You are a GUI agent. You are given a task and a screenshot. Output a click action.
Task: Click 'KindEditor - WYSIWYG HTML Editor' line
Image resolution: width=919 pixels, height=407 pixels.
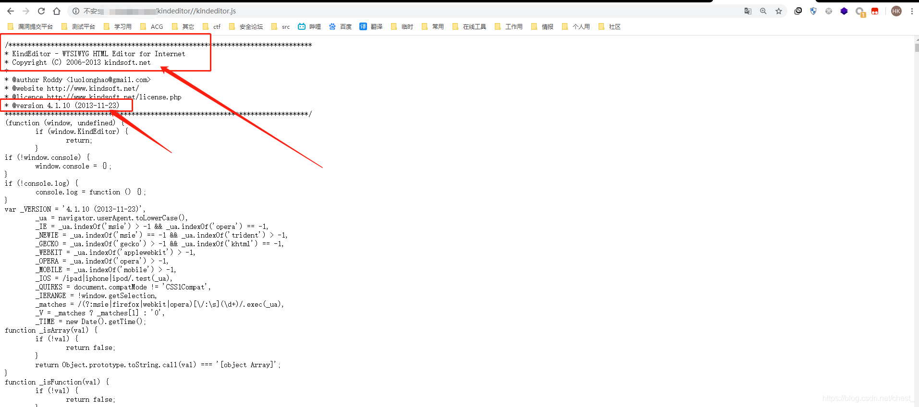pos(95,54)
